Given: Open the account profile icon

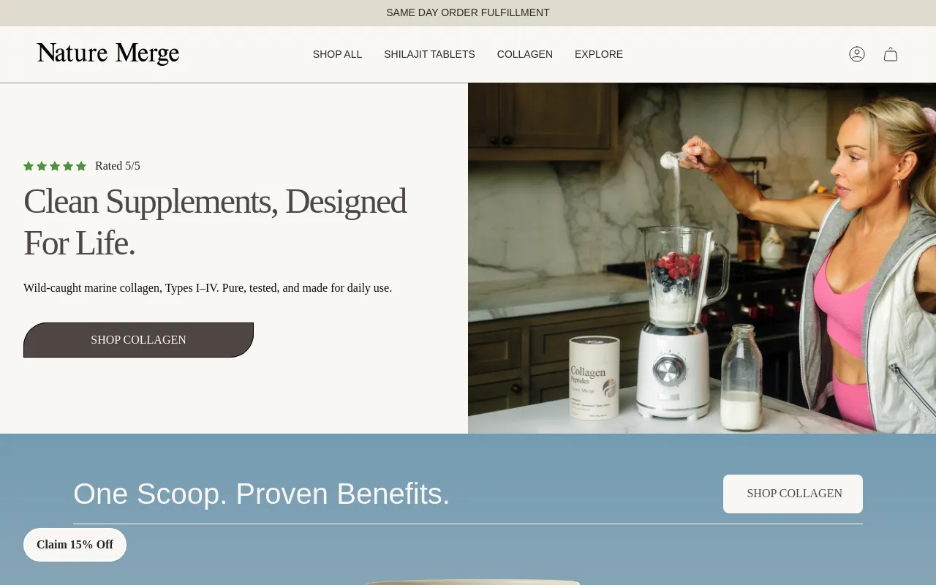Looking at the screenshot, I should point(857,54).
